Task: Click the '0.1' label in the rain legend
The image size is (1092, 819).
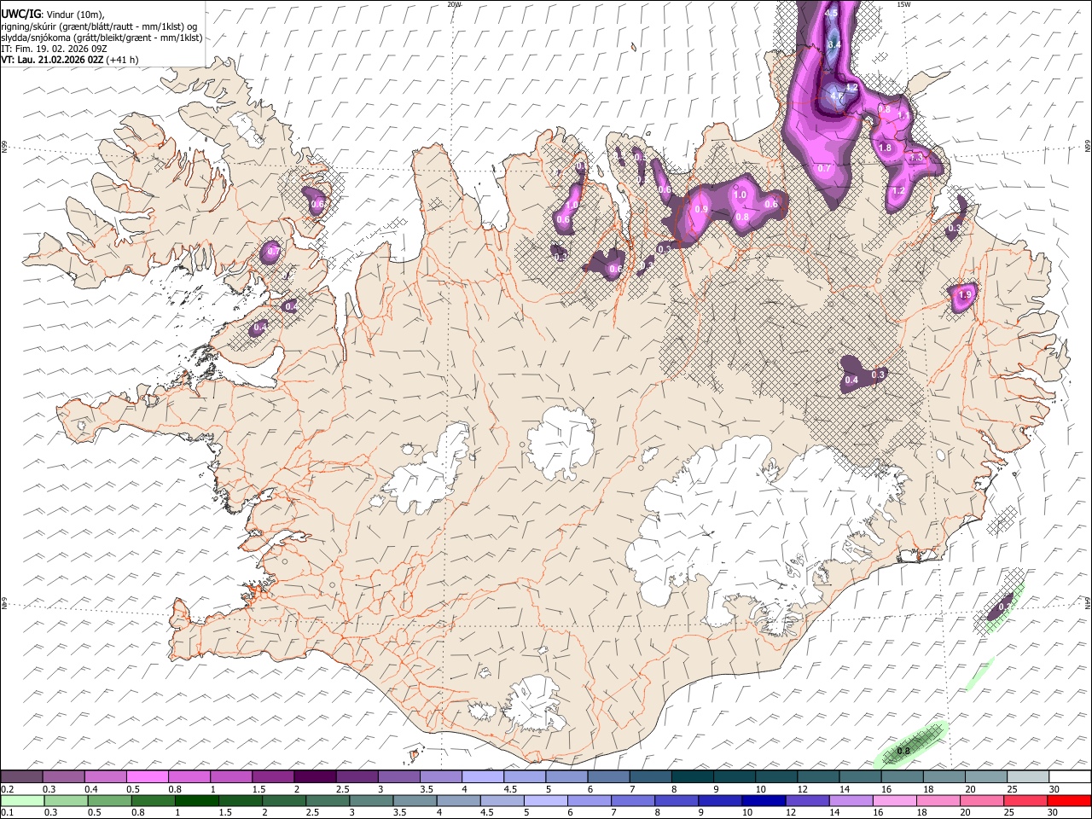Action: tap(7, 812)
